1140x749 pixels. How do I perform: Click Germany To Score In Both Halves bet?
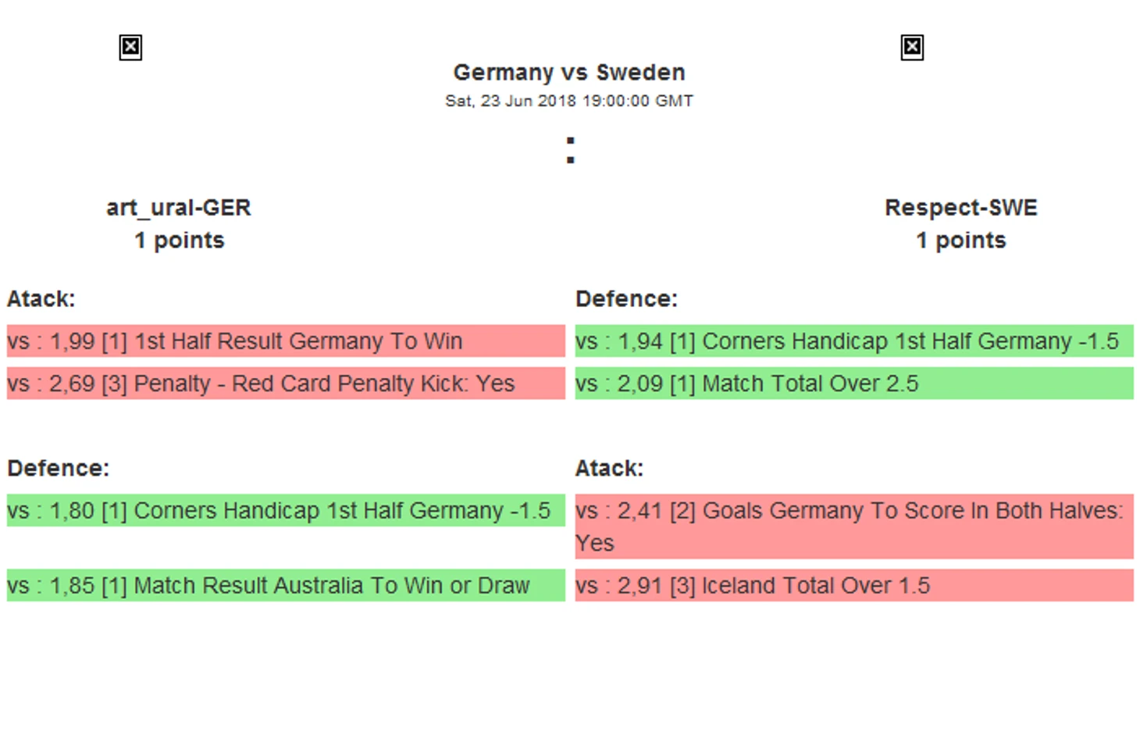coord(853,526)
